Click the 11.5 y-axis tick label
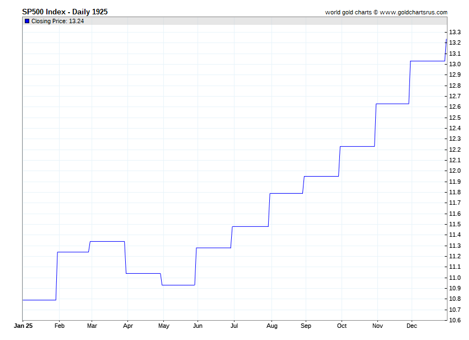The width and height of the screenshot is (469, 340). click(455, 224)
